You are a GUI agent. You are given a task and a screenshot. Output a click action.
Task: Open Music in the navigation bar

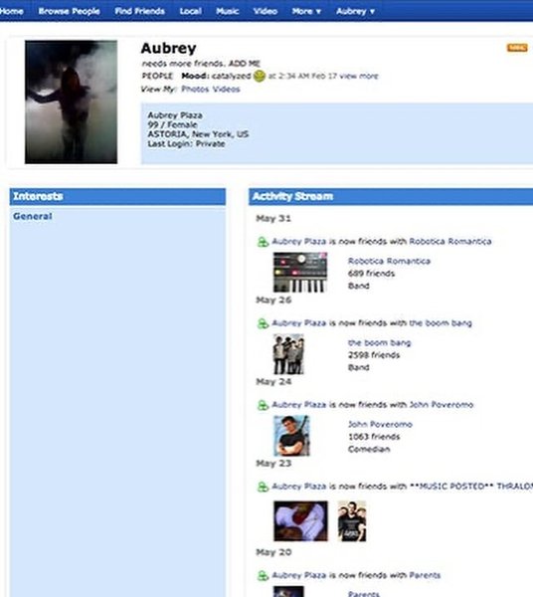coord(227,11)
